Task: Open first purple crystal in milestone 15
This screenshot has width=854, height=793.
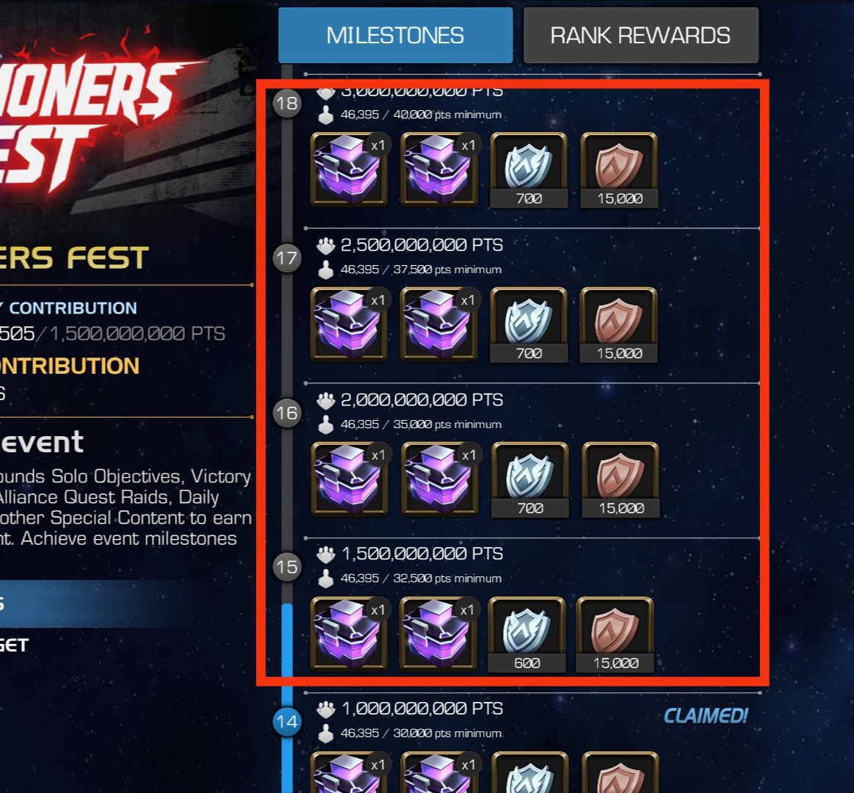Action: tap(349, 634)
